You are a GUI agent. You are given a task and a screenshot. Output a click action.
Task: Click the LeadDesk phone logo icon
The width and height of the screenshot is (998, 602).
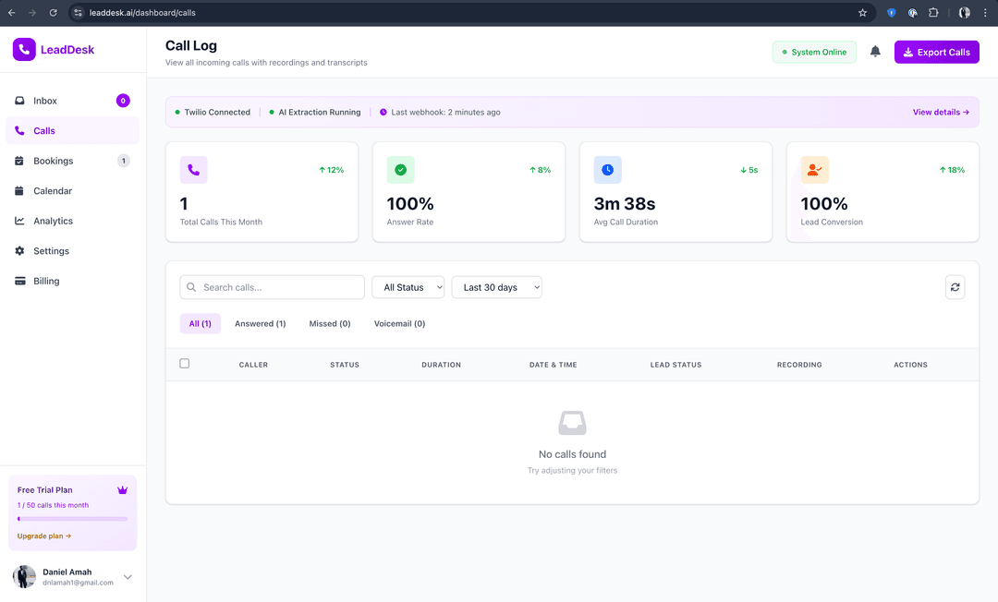tap(24, 50)
